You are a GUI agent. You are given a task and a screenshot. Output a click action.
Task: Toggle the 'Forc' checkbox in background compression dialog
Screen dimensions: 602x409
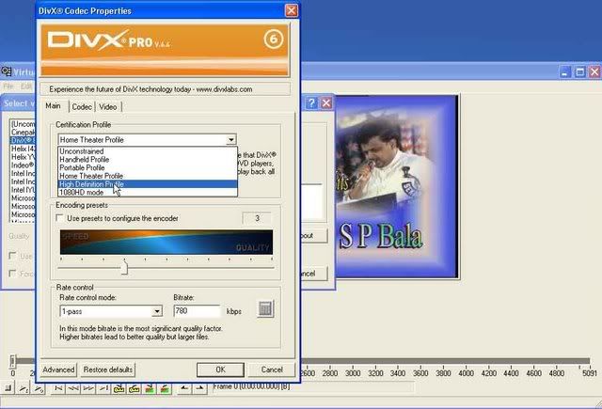pyautogui.click(x=12, y=274)
